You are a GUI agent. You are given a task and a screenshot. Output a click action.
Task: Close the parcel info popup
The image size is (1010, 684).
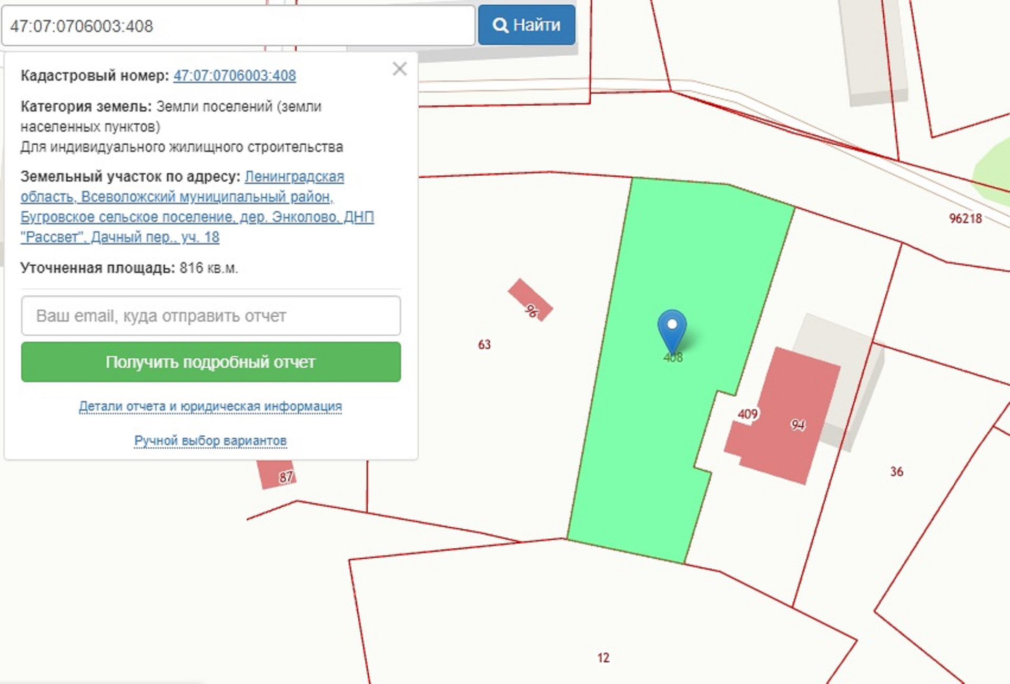coord(400,69)
